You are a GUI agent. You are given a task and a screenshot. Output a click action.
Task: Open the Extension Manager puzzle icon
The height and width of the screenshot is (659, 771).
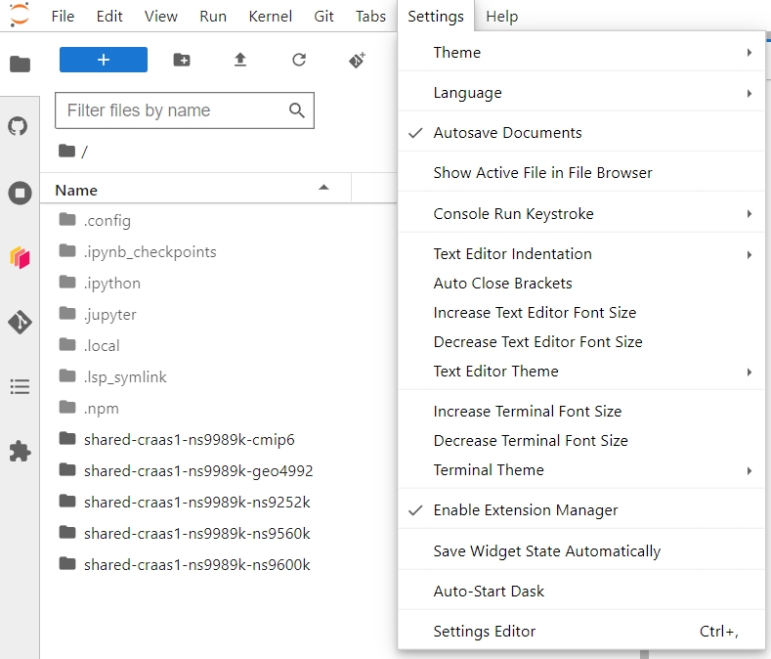(x=20, y=452)
